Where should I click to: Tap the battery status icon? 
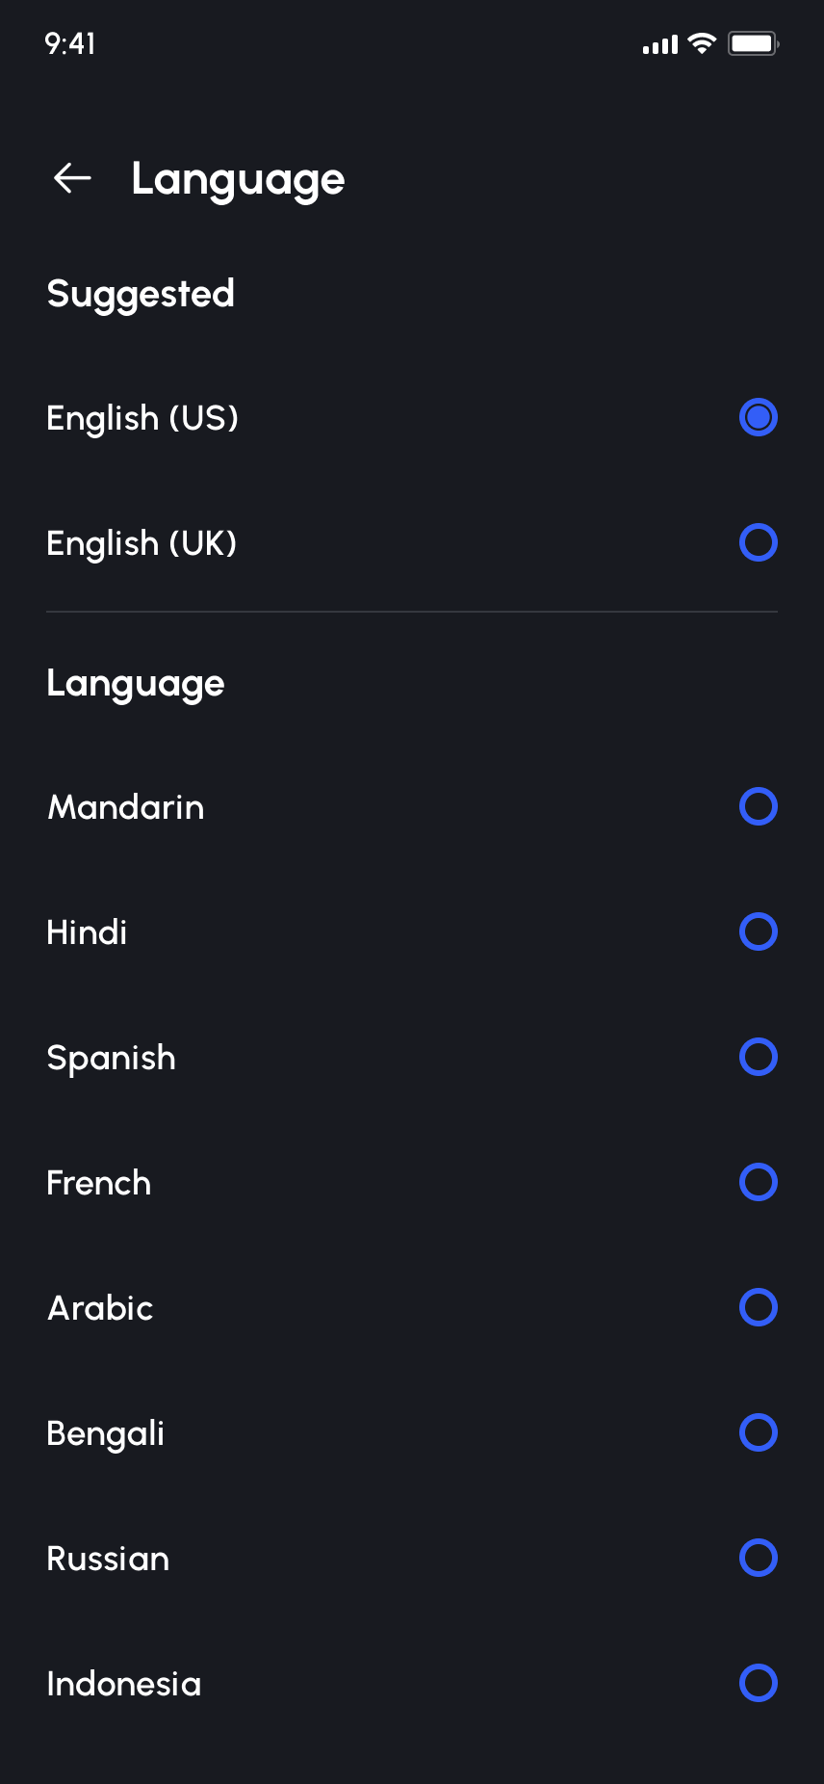point(753,43)
